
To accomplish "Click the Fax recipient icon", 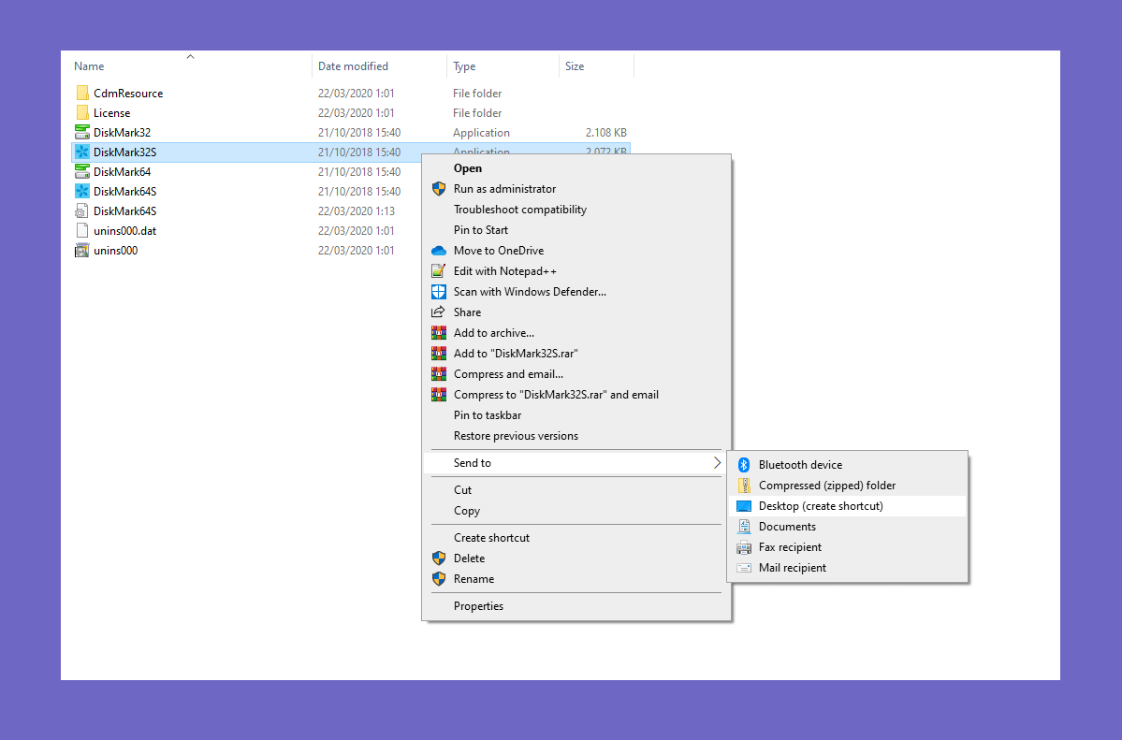I will (x=744, y=547).
